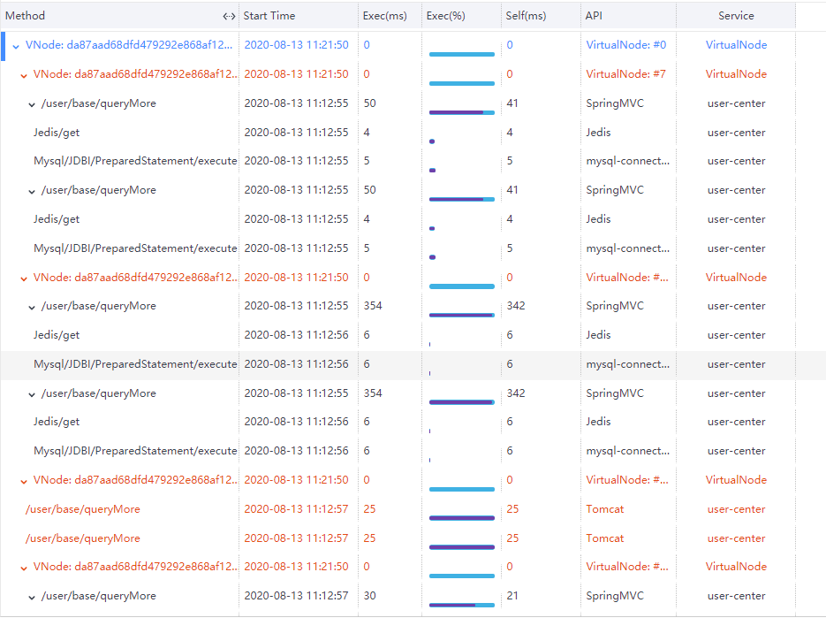The image size is (826, 618).
Task: Click the Start Time column header
Action: pos(269,16)
